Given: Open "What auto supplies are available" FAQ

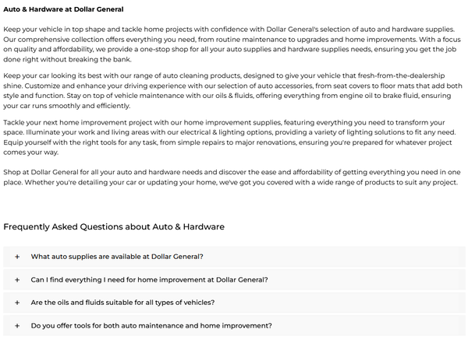Looking at the screenshot, I should coord(117,256).
